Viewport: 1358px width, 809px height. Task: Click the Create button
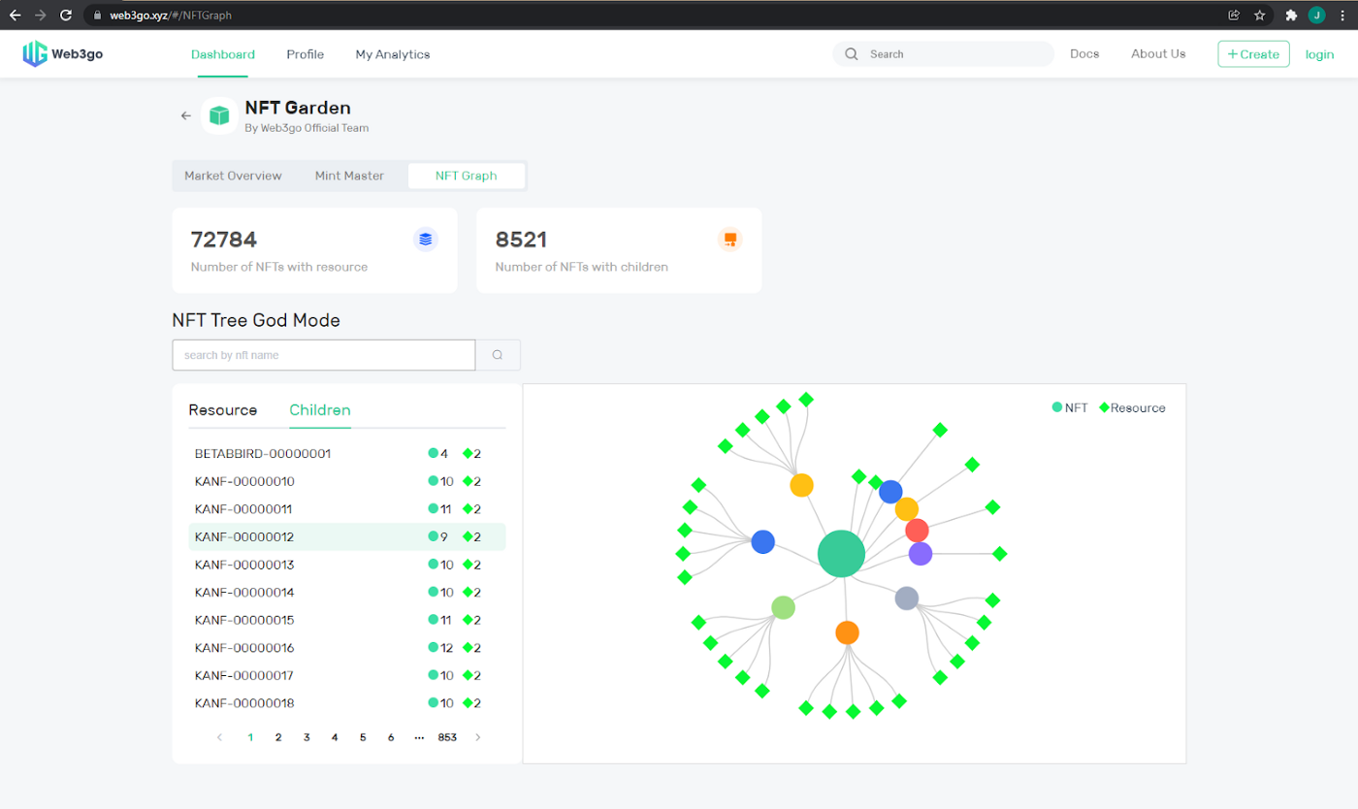point(1253,54)
